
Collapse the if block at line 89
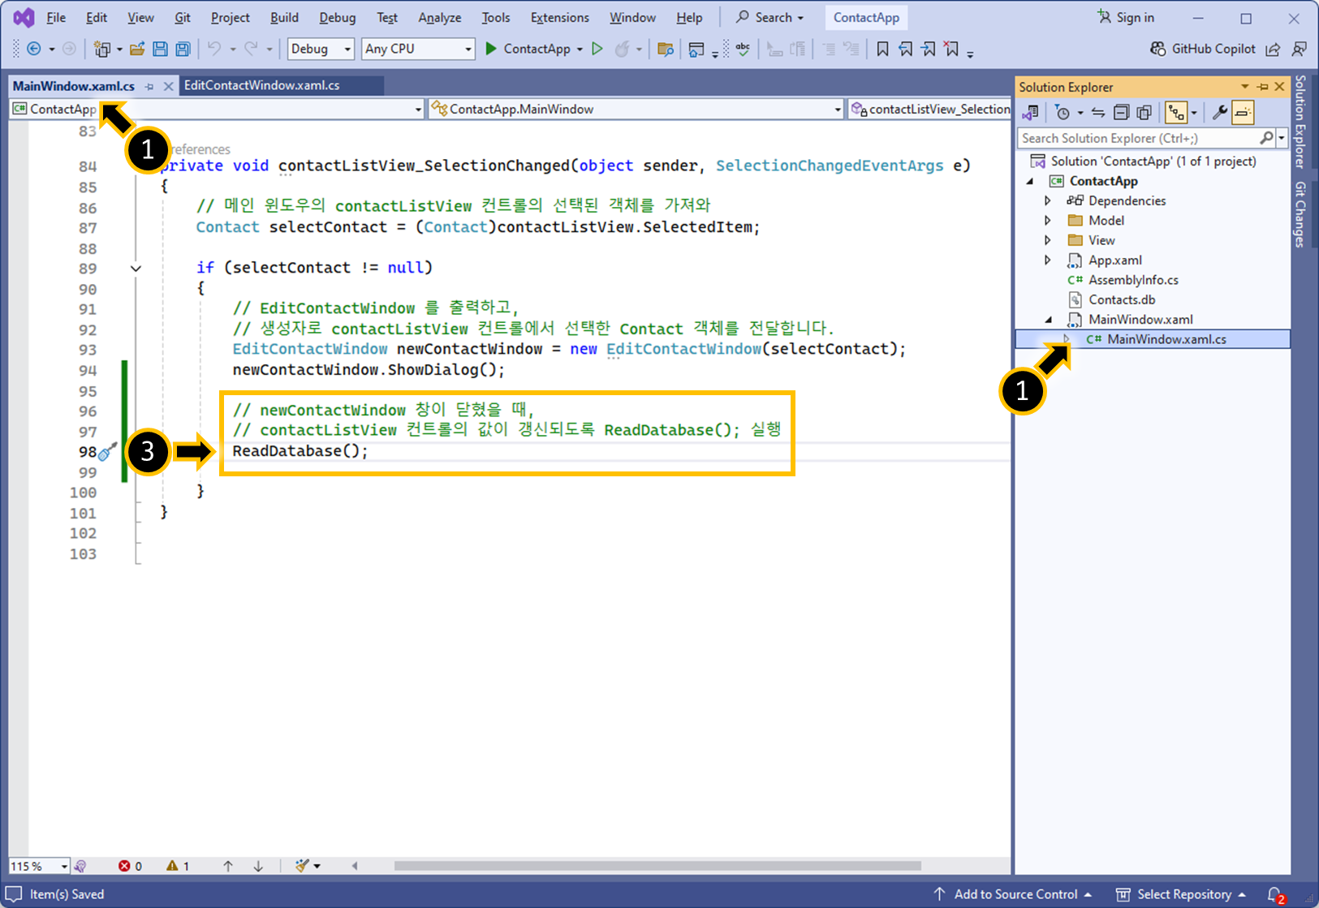point(136,269)
